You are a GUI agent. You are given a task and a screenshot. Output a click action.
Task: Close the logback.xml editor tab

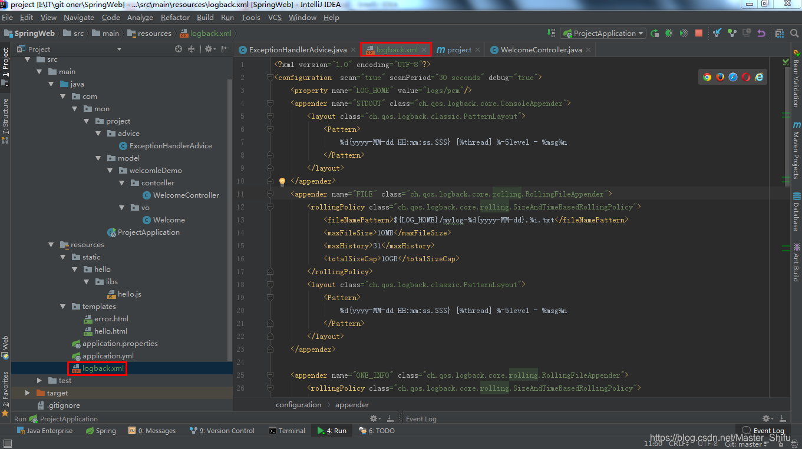click(x=424, y=50)
